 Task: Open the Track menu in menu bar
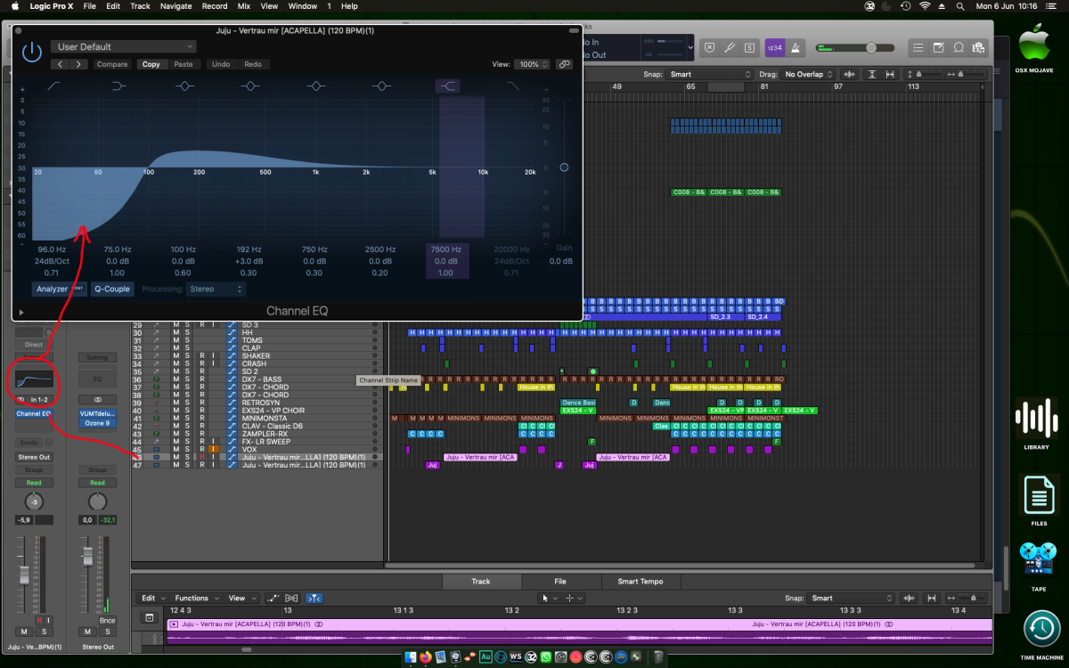[x=140, y=6]
